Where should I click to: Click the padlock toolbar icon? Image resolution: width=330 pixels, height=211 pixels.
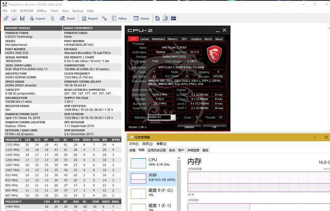52,18
